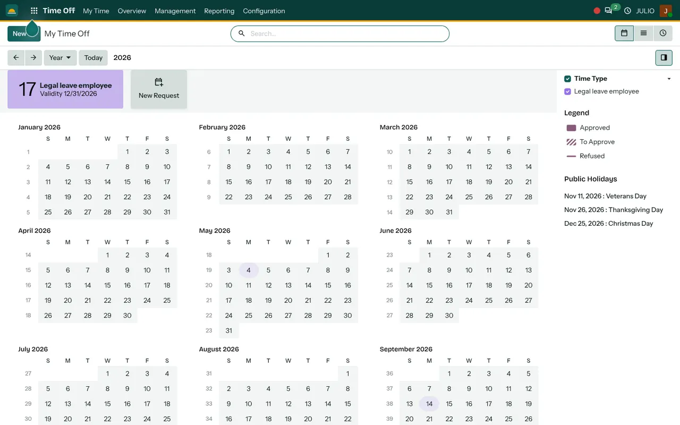Click the red recording status dot
Viewport: 680px width, 425px height.
(x=597, y=11)
